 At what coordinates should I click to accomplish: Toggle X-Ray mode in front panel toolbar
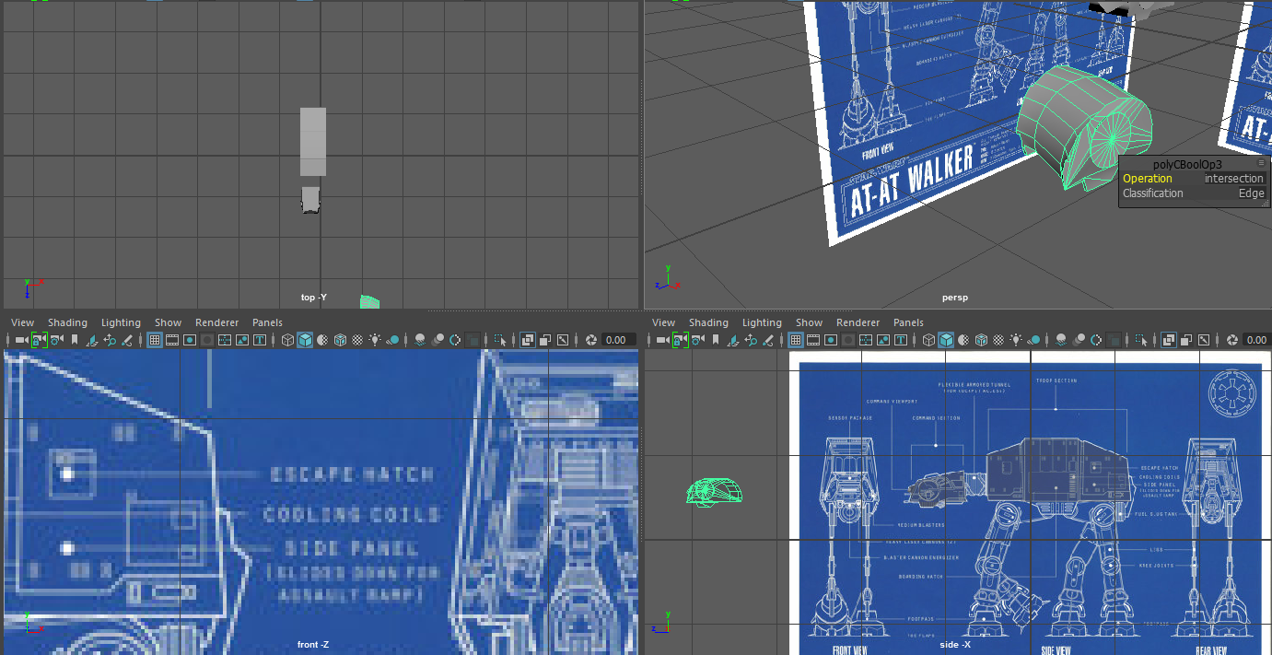528,340
